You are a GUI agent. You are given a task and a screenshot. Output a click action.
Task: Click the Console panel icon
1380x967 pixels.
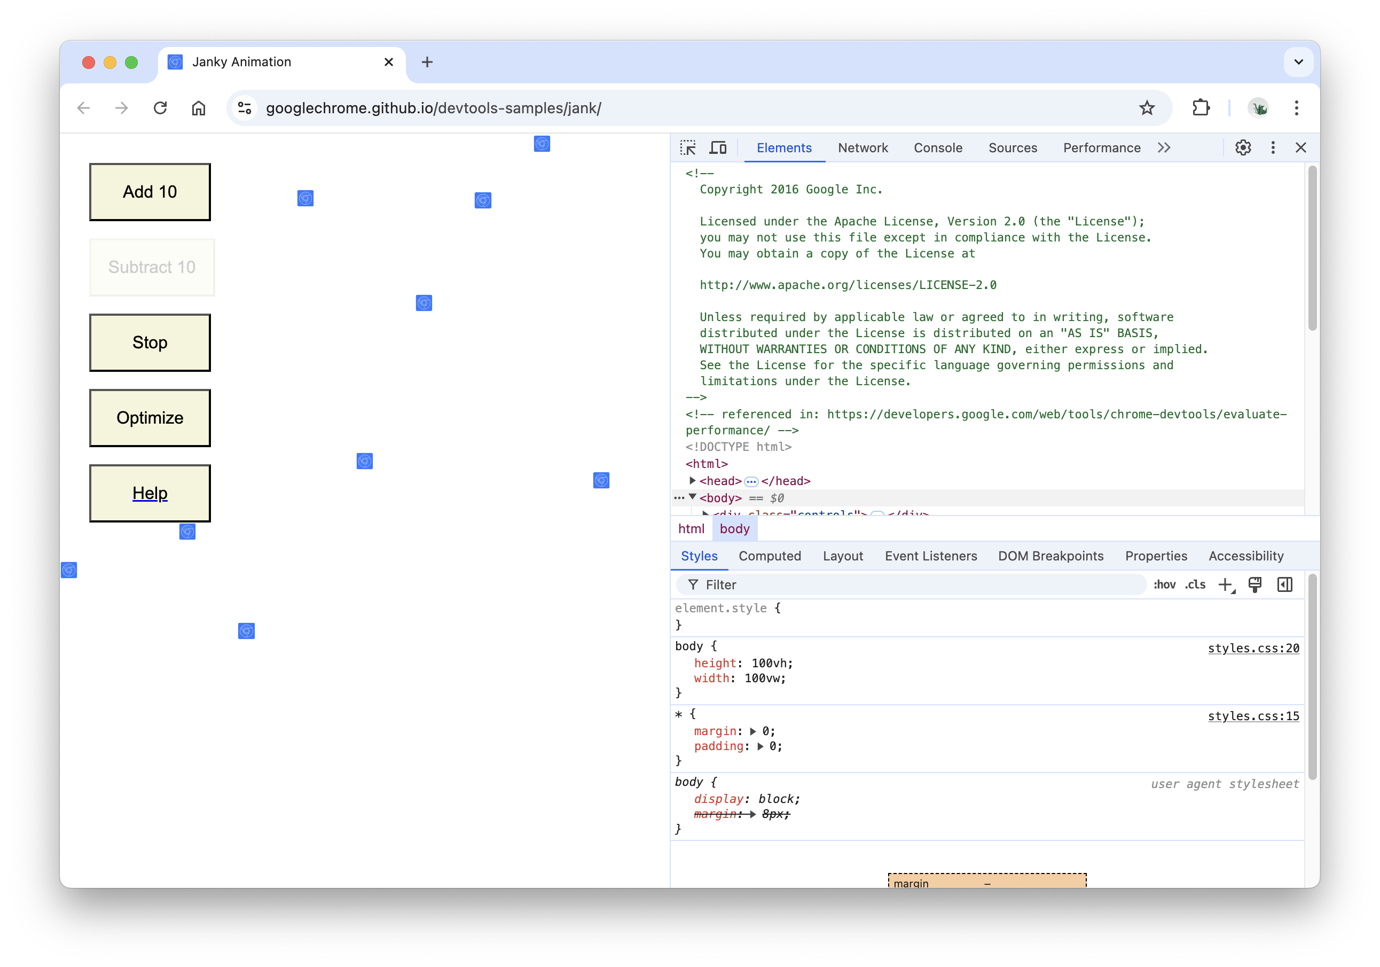[x=937, y=147]
